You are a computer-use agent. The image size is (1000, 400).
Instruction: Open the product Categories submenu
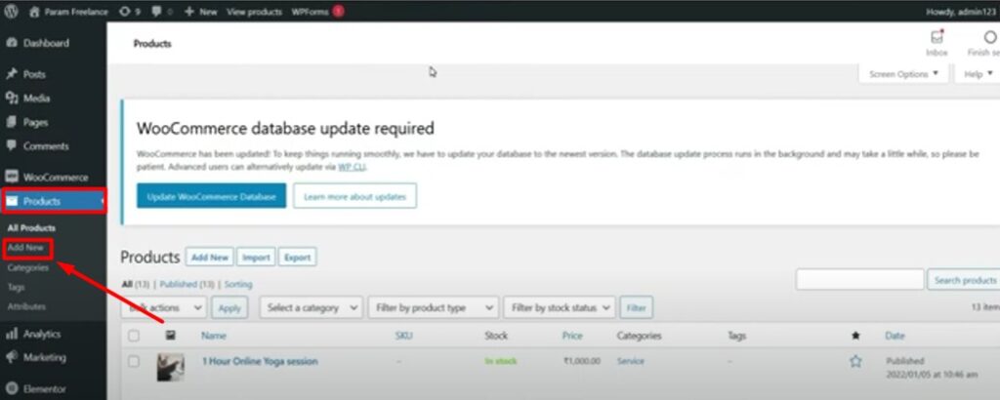click(x=28, y=267)
